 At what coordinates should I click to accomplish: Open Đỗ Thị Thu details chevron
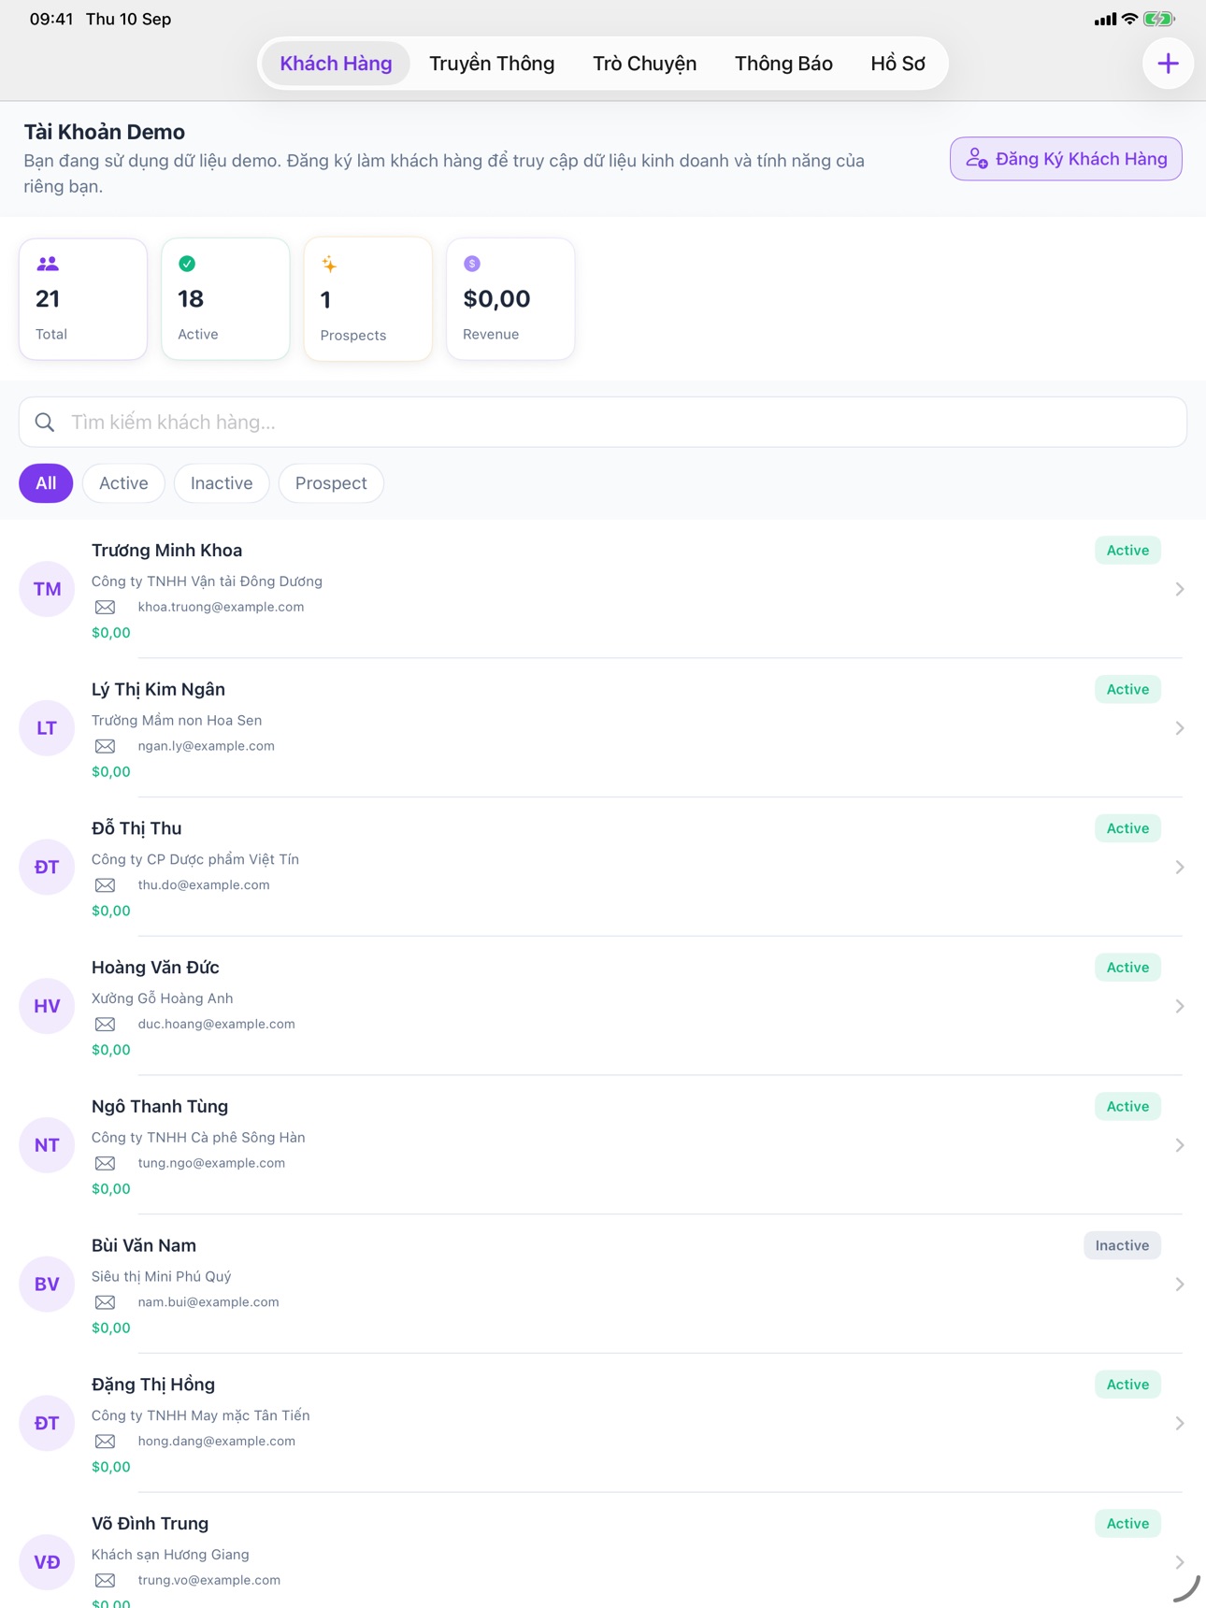tap(1180, 868)
